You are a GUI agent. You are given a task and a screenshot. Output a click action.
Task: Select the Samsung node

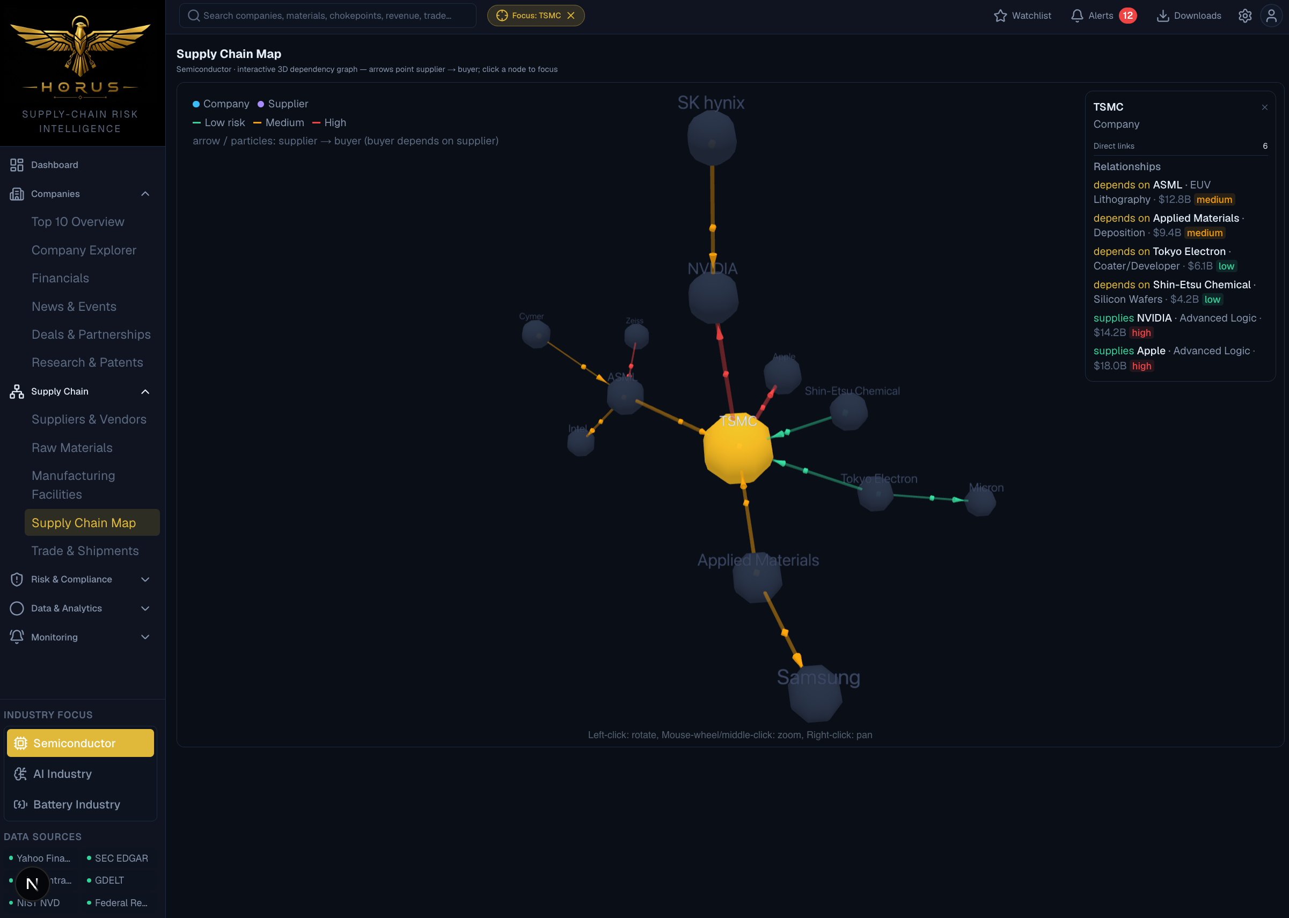pyautogui.click(x=815, y=695)
